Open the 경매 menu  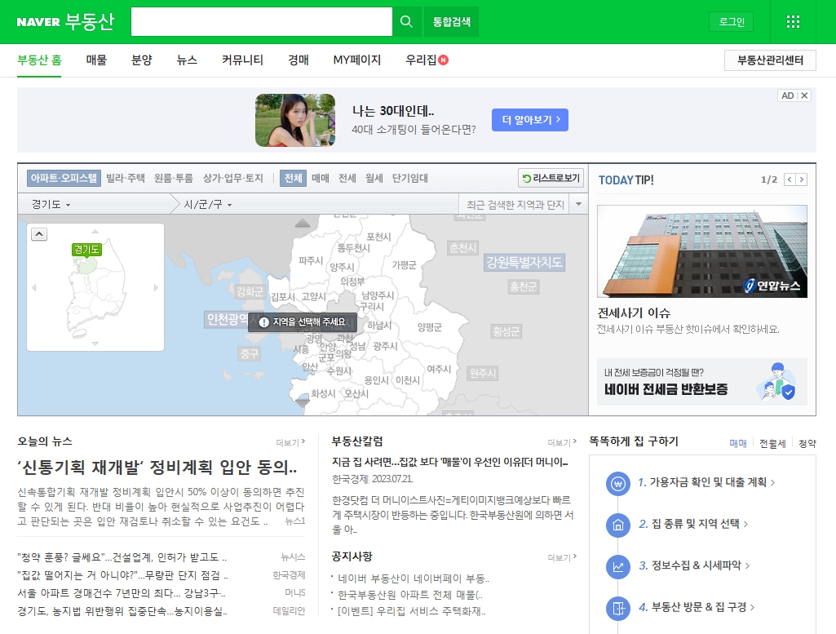[x=299, y=60]
